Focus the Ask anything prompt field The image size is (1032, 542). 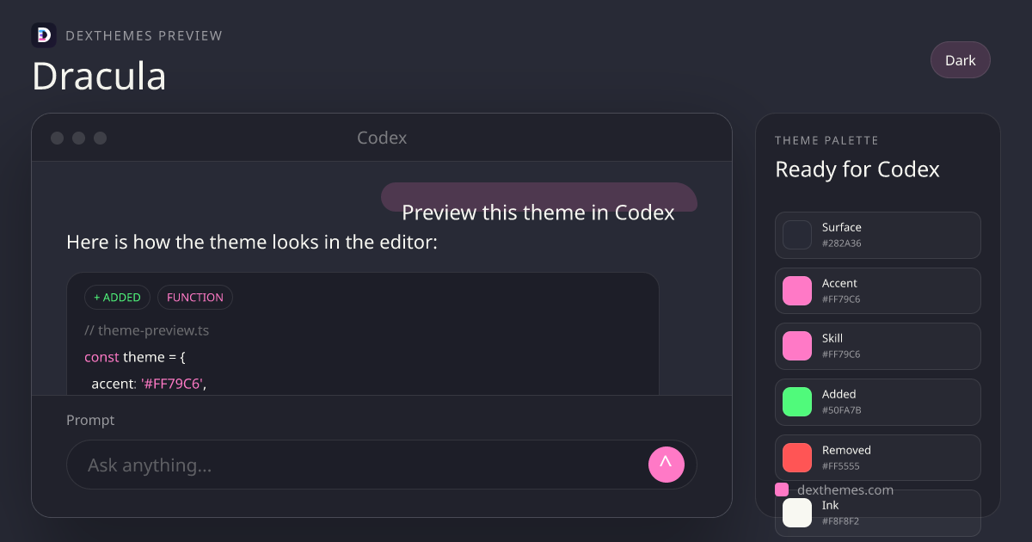click(382, 465)
